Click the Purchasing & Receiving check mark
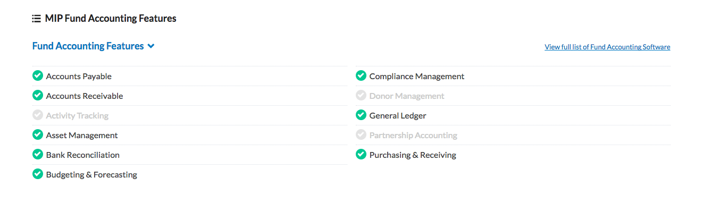Screen dimensions: 719x211 [361, 154]
